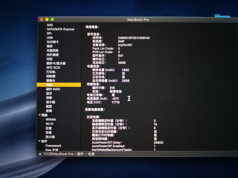Select 防火墙 under 网络
Viewport: 238px width, 178px height.
50,137
